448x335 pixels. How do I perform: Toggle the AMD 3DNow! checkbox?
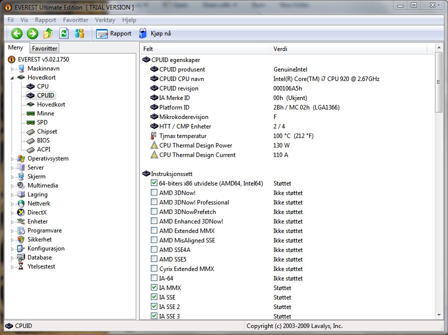[x=154, y=192]
